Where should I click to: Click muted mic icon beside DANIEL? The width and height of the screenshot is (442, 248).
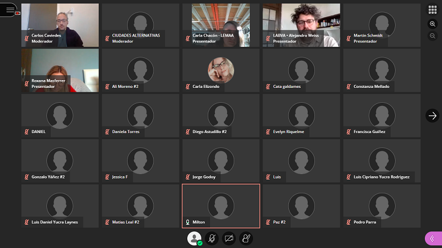[27, 131]
